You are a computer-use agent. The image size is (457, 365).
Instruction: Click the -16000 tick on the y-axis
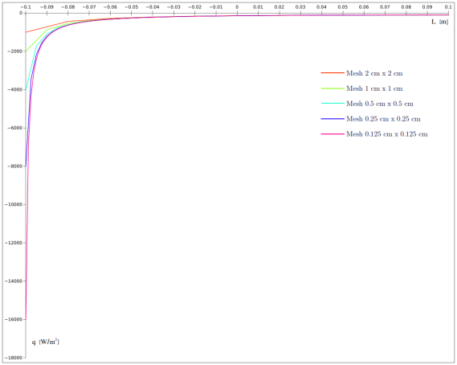coord(14,319)
